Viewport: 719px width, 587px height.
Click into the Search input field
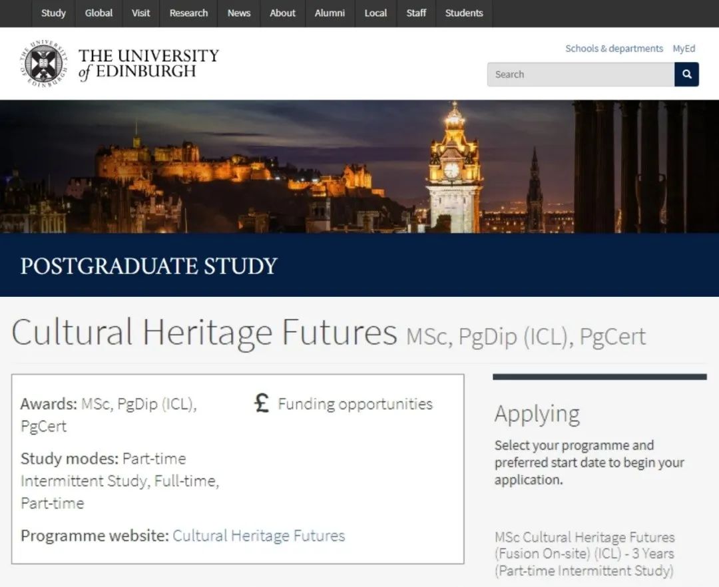[581, 75]
